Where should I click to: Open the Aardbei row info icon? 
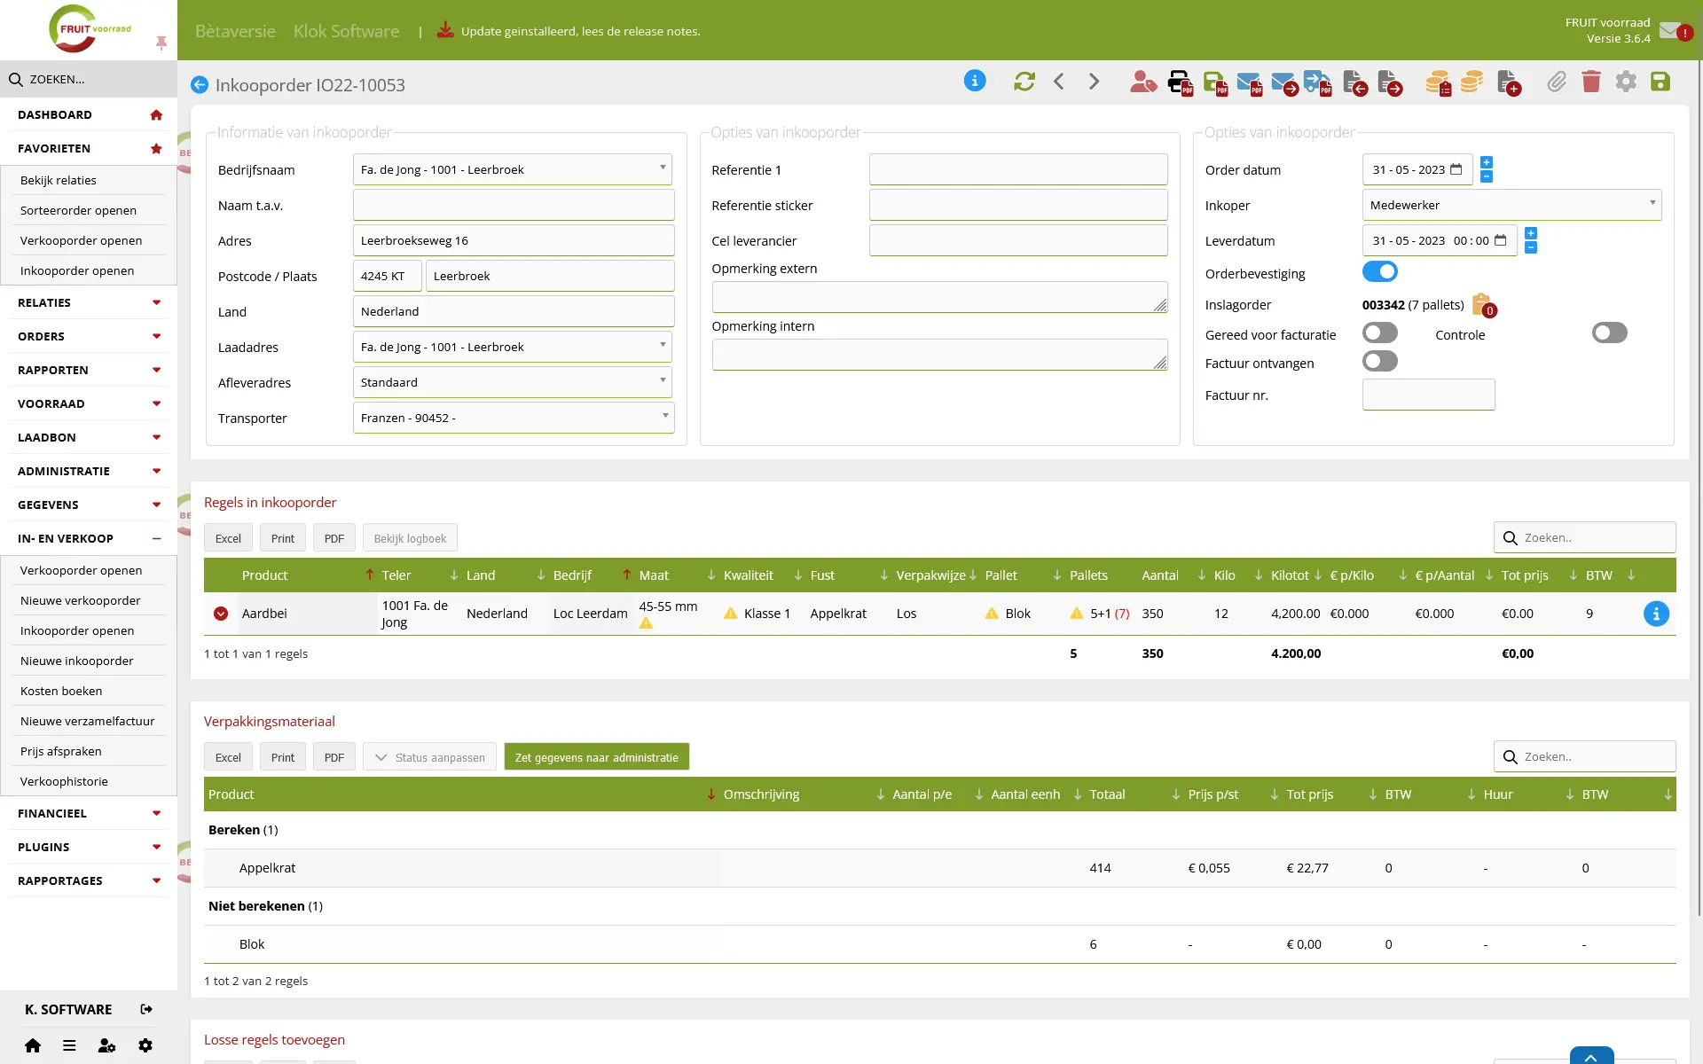pos(1656,614)
